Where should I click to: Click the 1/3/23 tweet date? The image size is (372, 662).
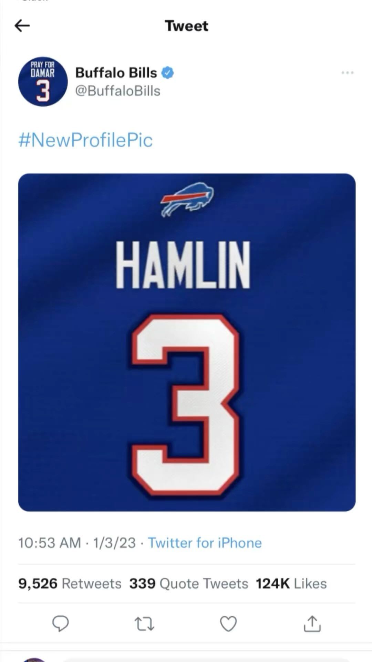(114, 543)
